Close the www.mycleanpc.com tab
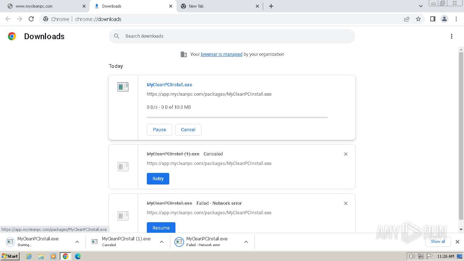Viewport: 464px width, 261px height. point(84,6)
